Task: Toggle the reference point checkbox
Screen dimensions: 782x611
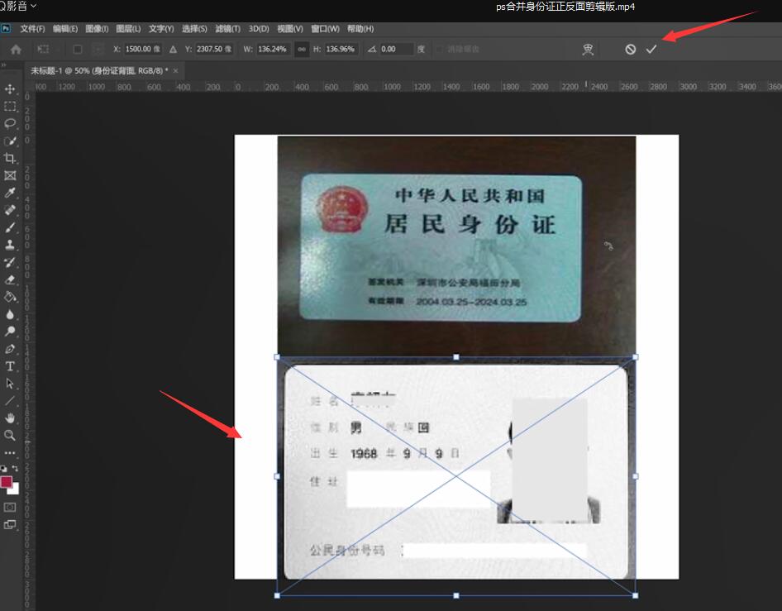Action: 78,50
